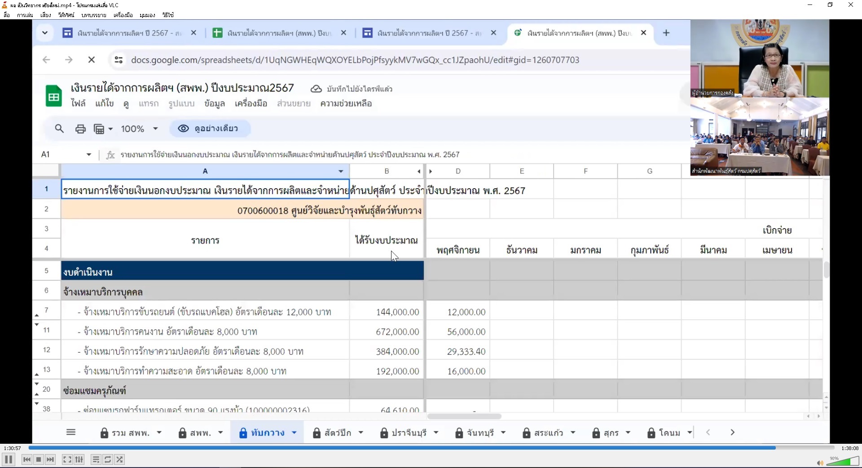
Task: Jump to the previous media item
Action: tap(27, 459)
